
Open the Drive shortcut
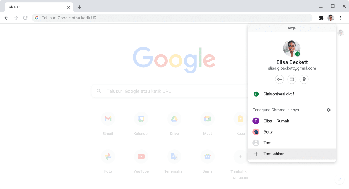(174, 119)
